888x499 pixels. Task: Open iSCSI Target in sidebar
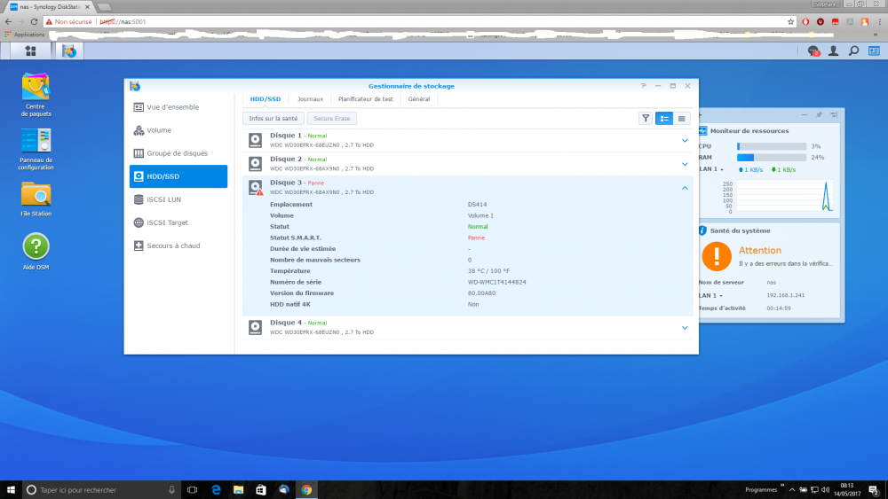[178, 222]
